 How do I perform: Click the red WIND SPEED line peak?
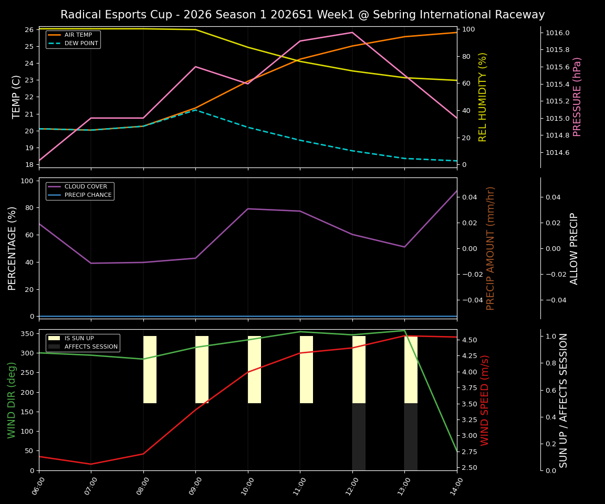(x=404, y=336)
